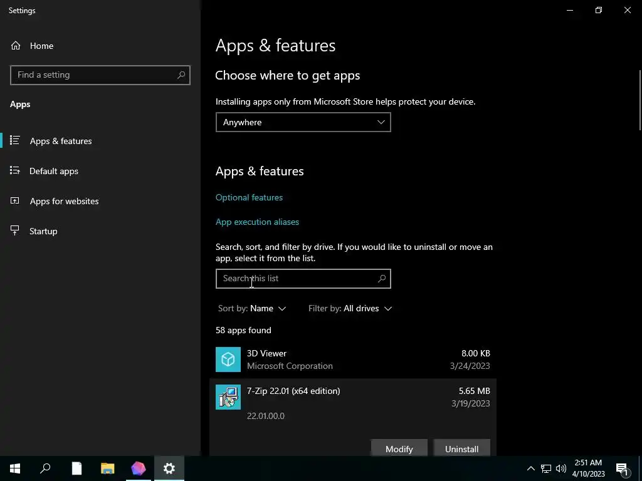Change Sort by Name option
The width and height of the screenshot is (642, 481).
[252, 308]
